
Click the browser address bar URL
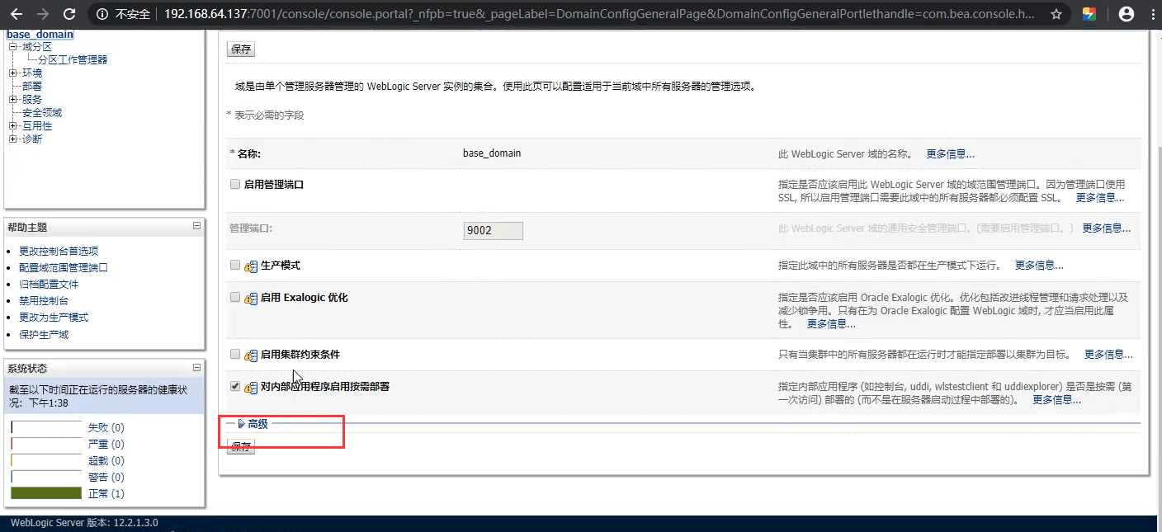point(598,14)
